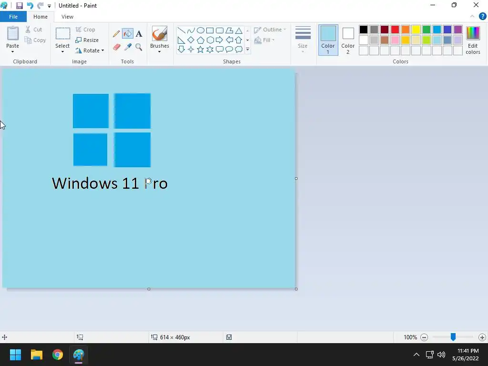This screenshot has height=366, width=488.
Task: Choose the Hexagon shape
Action: tap(210, 40)
